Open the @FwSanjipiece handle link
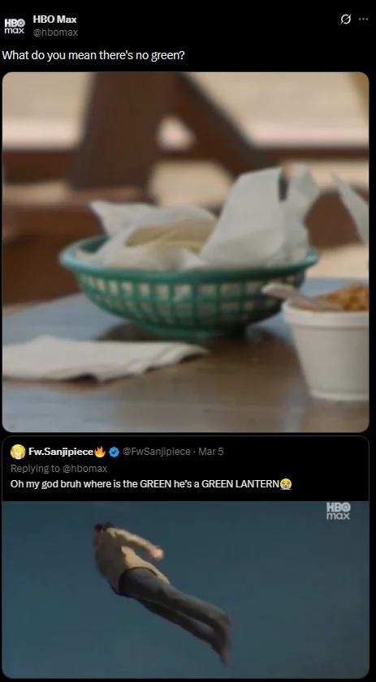The height and width of the screenshot is (682, 376). tap(157, 452)
